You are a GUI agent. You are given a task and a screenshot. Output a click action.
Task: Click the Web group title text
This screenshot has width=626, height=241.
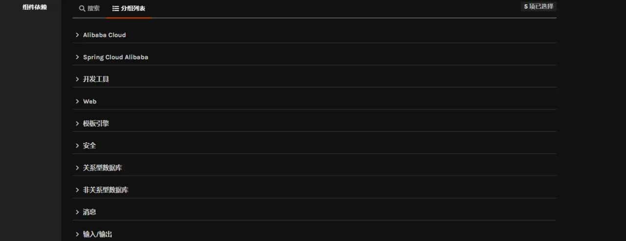point(89,101)
